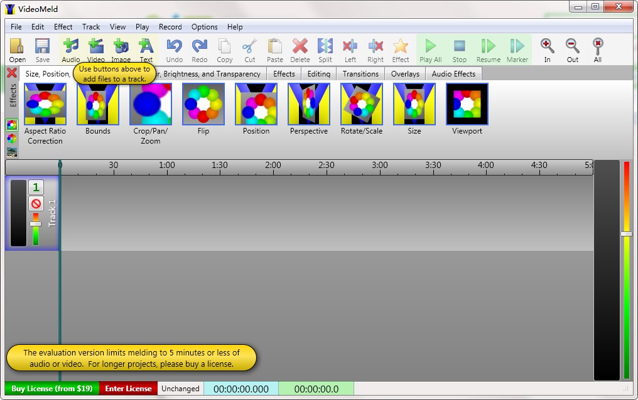The height and width of the screenshot is (400, 638).
Task: Close the Effects panel with red X
Action: click(12, 73)
